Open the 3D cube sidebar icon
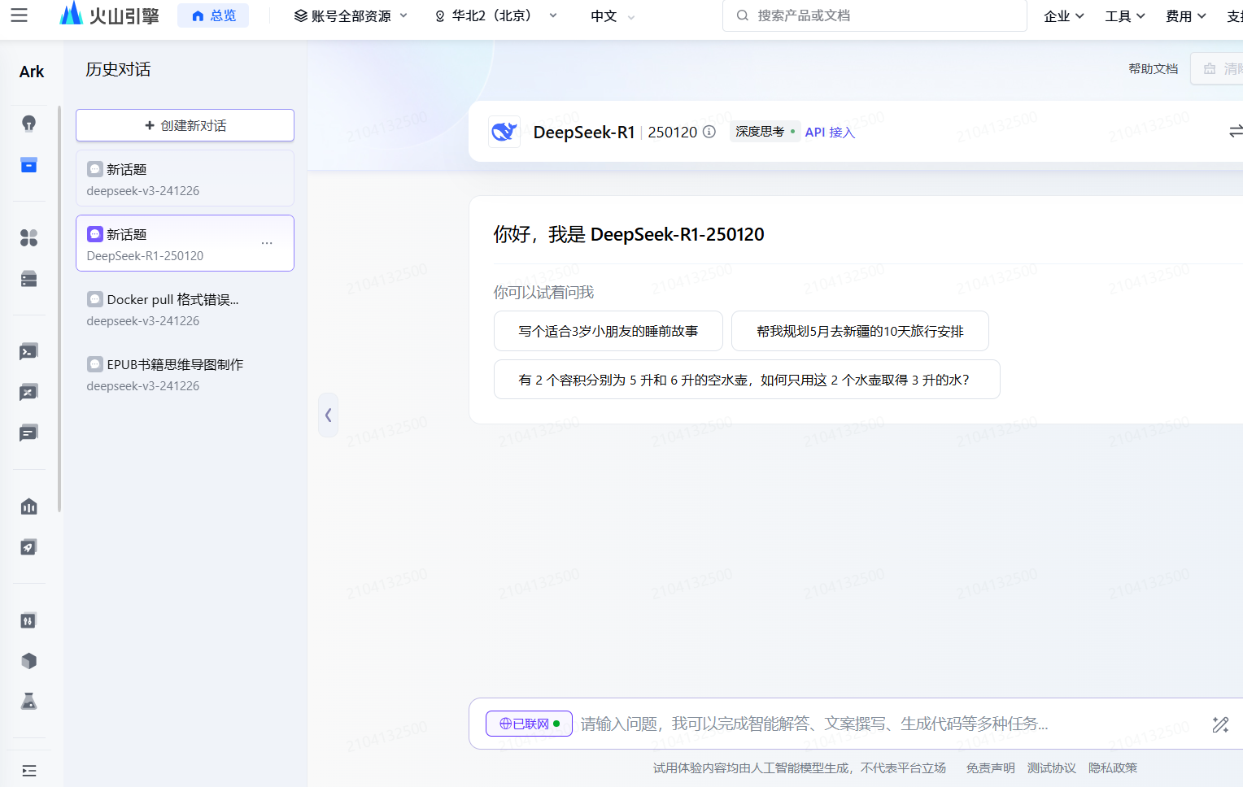Screen dimensions: 1243x787 pyautogui.click(x=29, y=661)
